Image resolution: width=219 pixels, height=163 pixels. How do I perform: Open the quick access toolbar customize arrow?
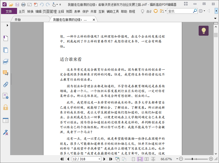coord(60,5)
